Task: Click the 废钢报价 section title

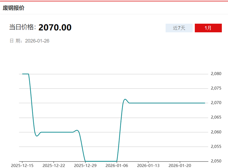Action: coord(14,8)
